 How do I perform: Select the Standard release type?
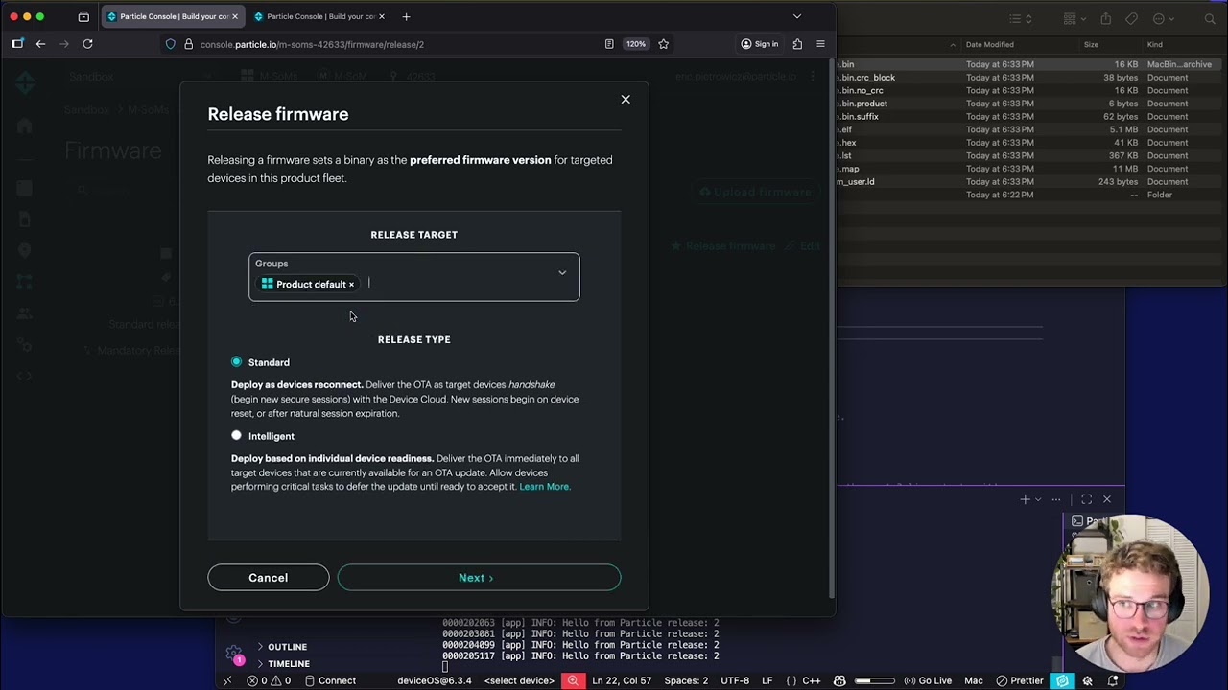coord(236,361)
